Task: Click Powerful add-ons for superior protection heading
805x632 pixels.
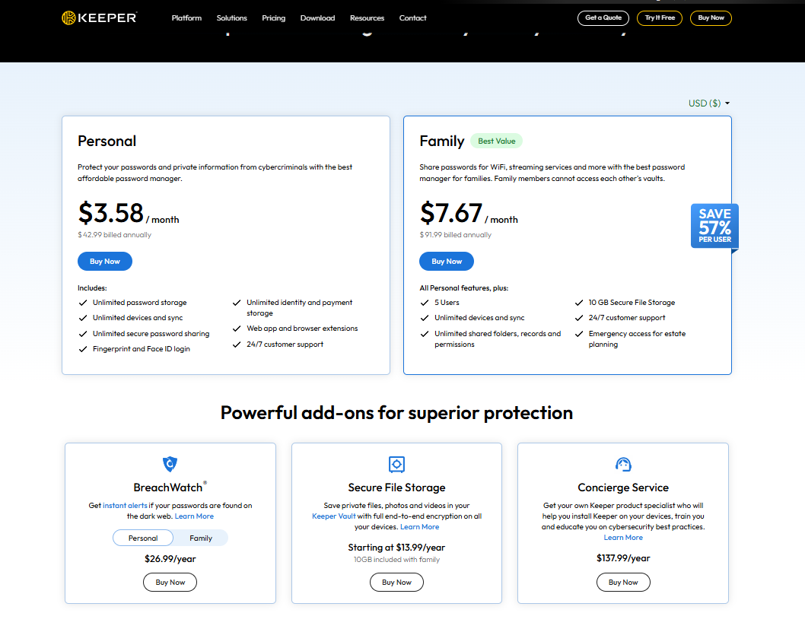Action: [x=396, y=413]
